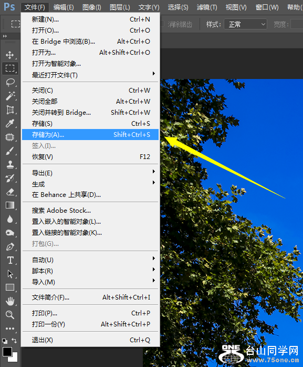303x367 pixels.
Task: Select the Clone Stamp tool
Action: pos(10,164)
